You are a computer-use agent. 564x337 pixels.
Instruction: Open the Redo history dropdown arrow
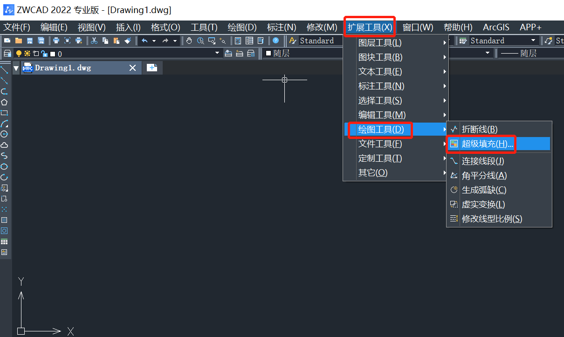tap(175, 41)
